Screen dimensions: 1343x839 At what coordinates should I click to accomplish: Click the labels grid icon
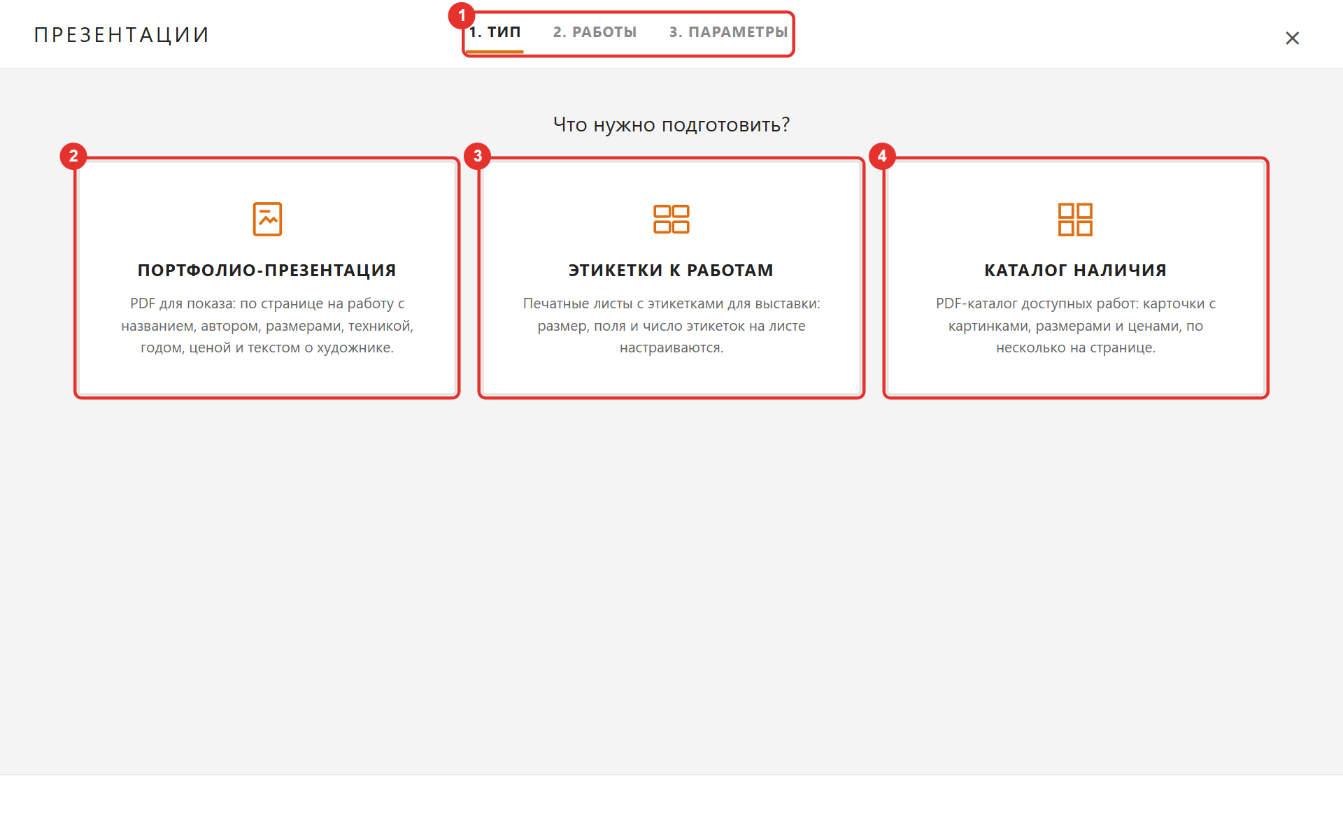click(671, 219)
